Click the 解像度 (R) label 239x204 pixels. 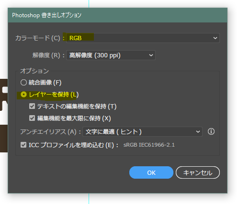point(46,55)
